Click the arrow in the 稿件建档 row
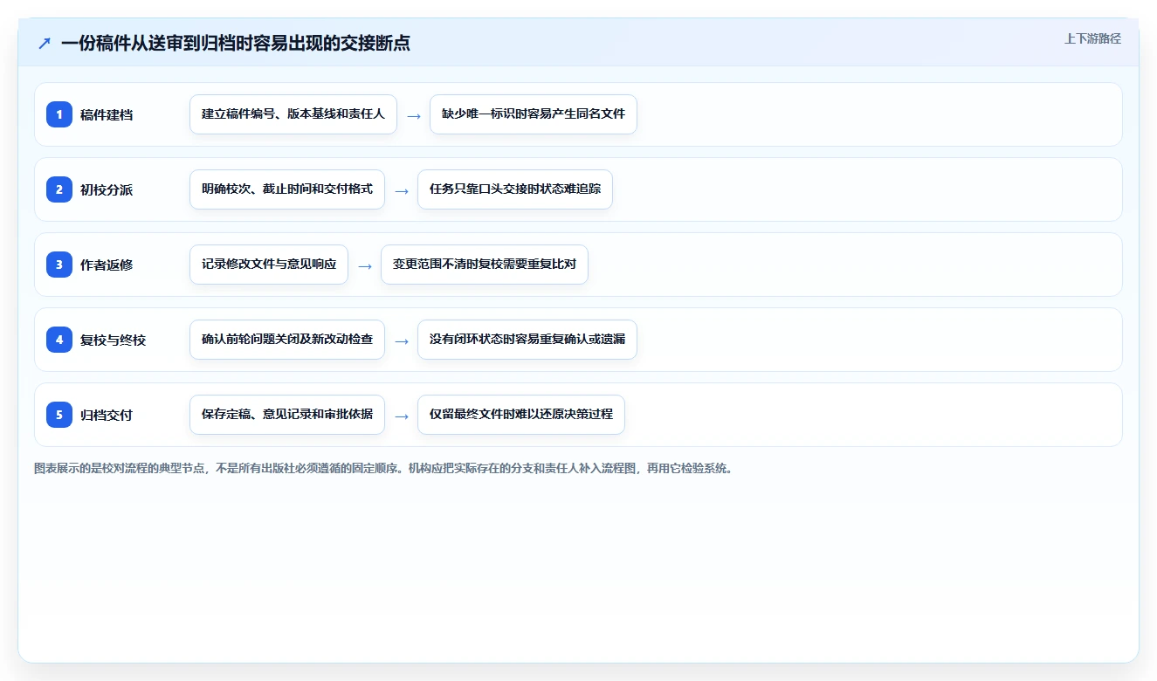 pos(414,115)
